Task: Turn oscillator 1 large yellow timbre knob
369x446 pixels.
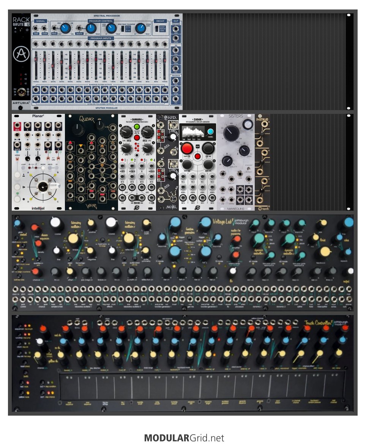Action: [x=73, y=239]
